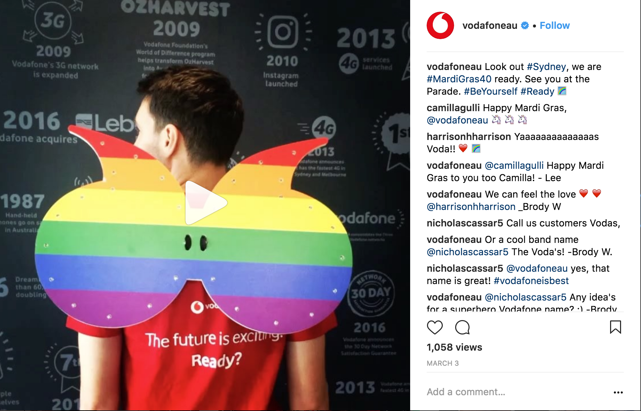Open the #Sydney hashtag

[x=546, y=67]
